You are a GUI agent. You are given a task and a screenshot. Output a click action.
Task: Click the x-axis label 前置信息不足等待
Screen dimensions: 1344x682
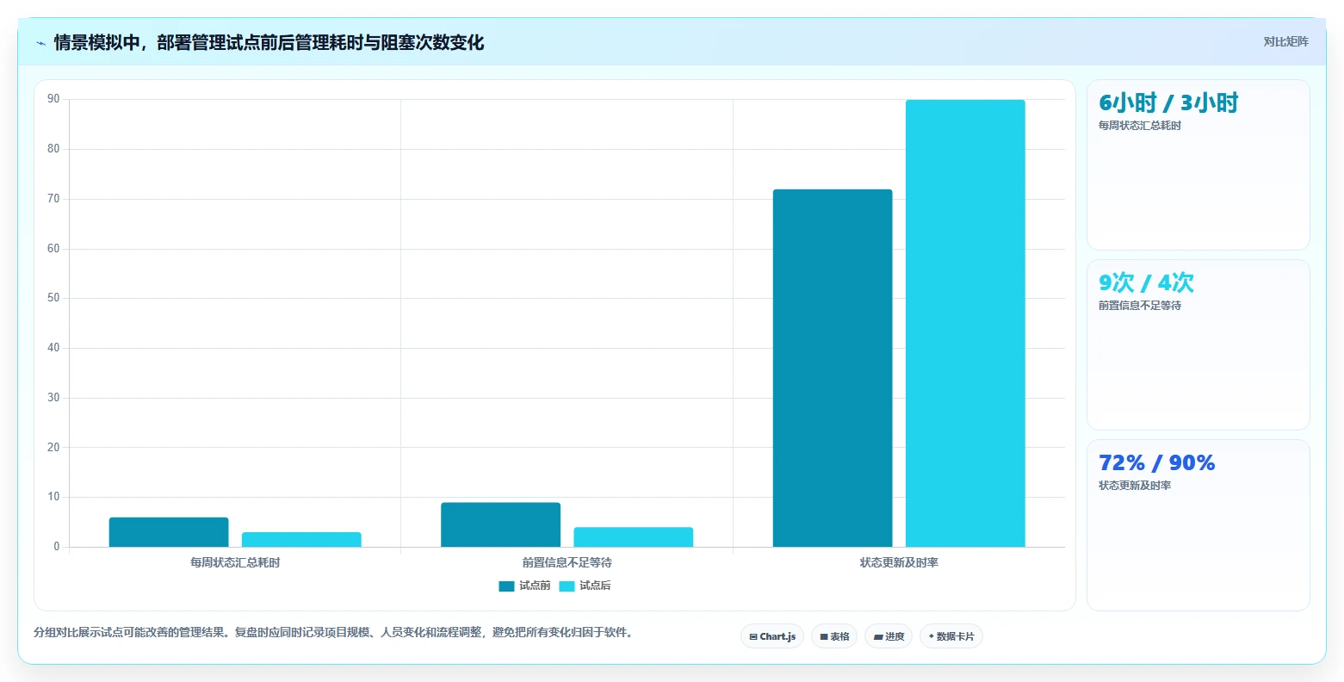(x=567, y=562)
